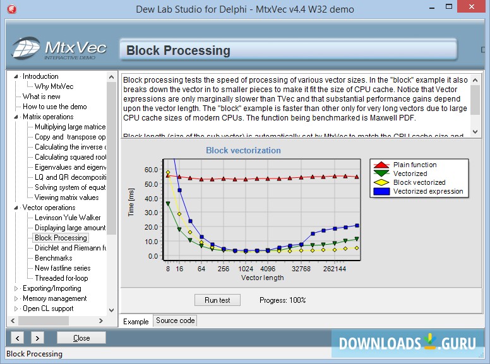This screenshot has width=490, height=364.
Task: Expand the Exporting/Importing tree node
Action: click(x=16, y=288)
